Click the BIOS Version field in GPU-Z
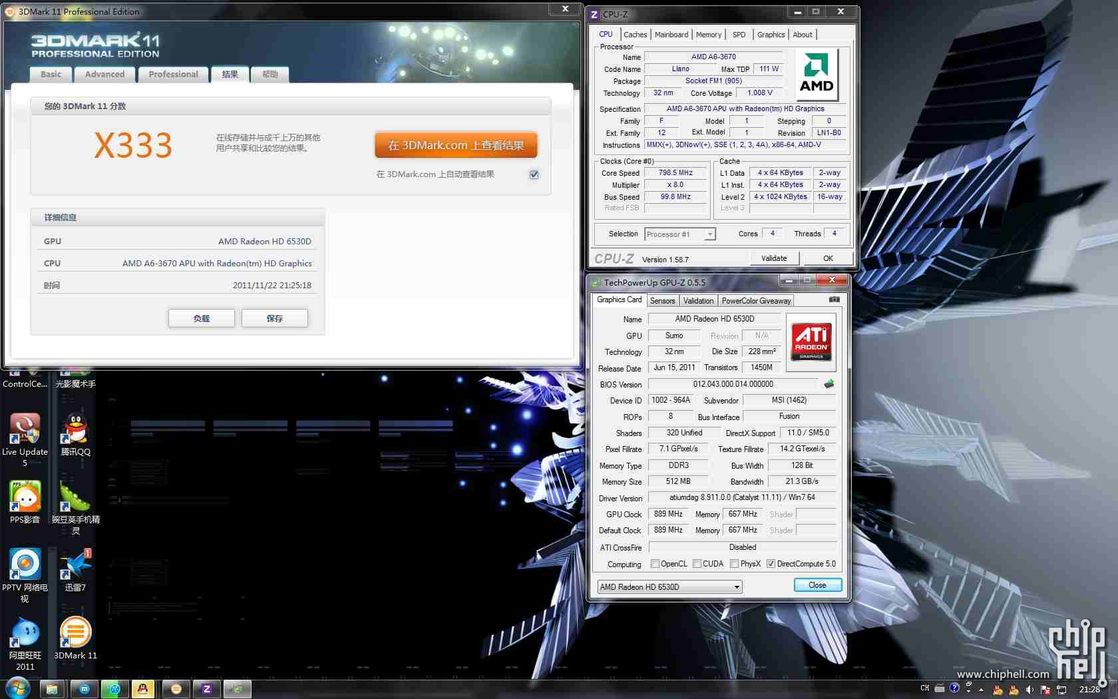Screen dimensions: 1118x699 (x=733, y=384)
